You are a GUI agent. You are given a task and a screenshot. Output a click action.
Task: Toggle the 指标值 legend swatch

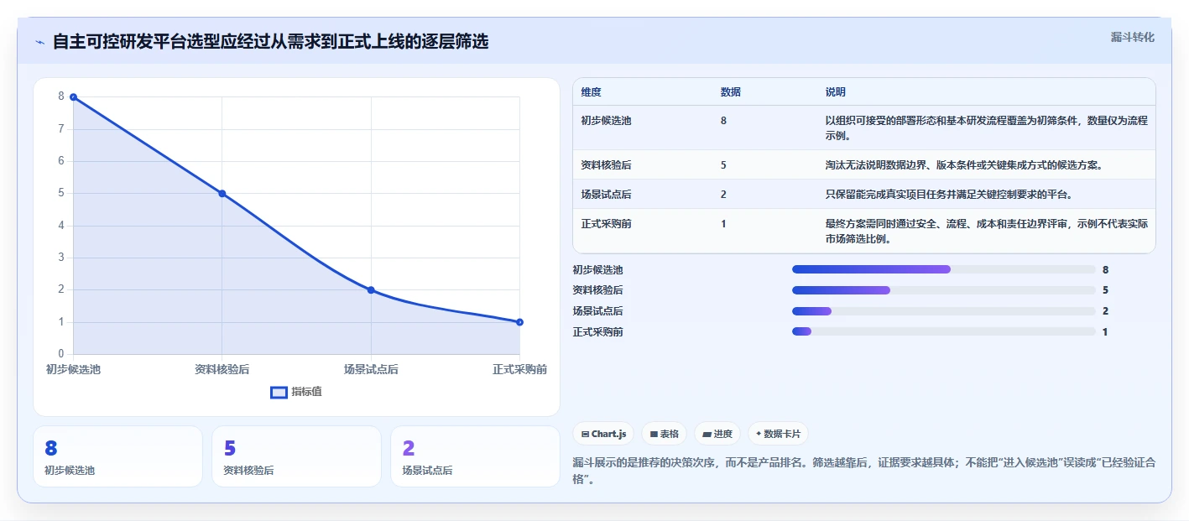(x=279, y=392)
